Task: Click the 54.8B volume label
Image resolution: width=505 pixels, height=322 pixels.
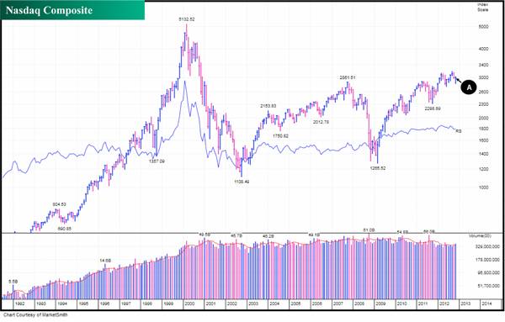Action: (x=402, y=232)
